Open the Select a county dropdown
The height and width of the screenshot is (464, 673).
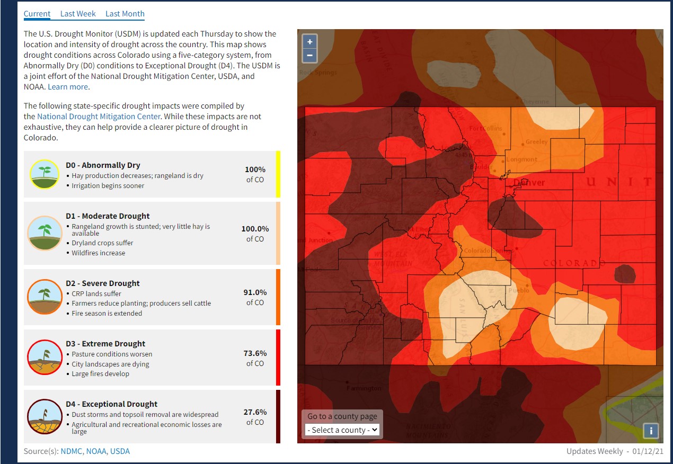coord(343,430)
